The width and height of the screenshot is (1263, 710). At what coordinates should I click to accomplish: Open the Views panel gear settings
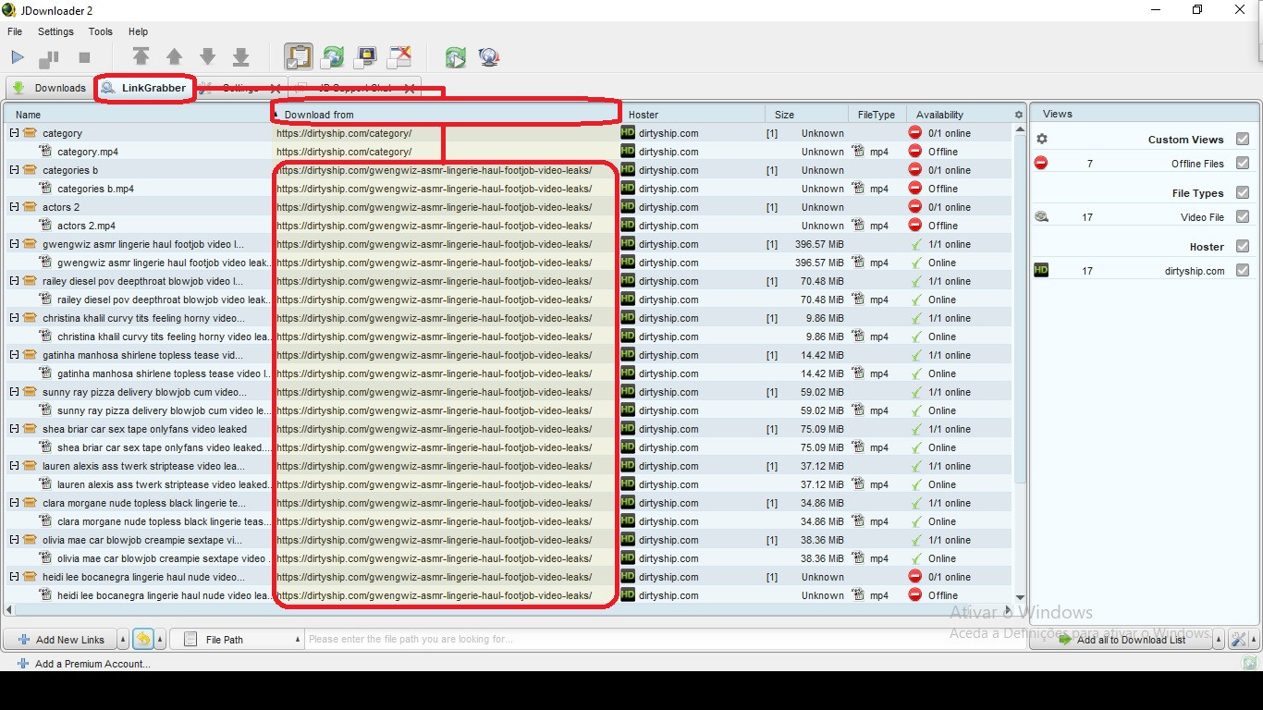point(1042,139)
